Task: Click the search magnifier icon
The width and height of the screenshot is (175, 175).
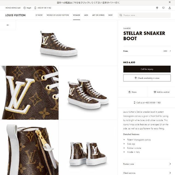Action: coord(121,15)
